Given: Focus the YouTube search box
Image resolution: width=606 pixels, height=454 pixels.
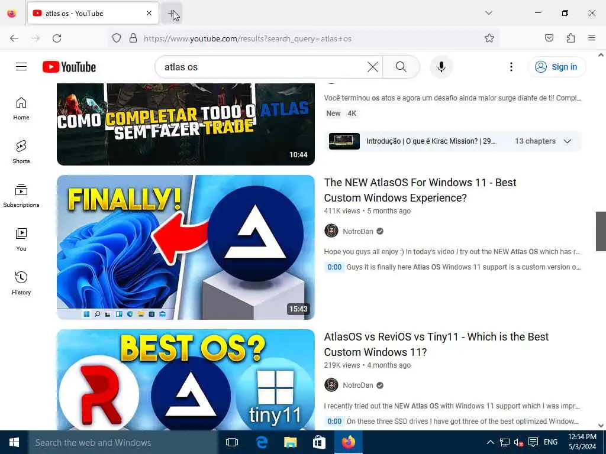Looking at the screenshot, I should 263,67.
